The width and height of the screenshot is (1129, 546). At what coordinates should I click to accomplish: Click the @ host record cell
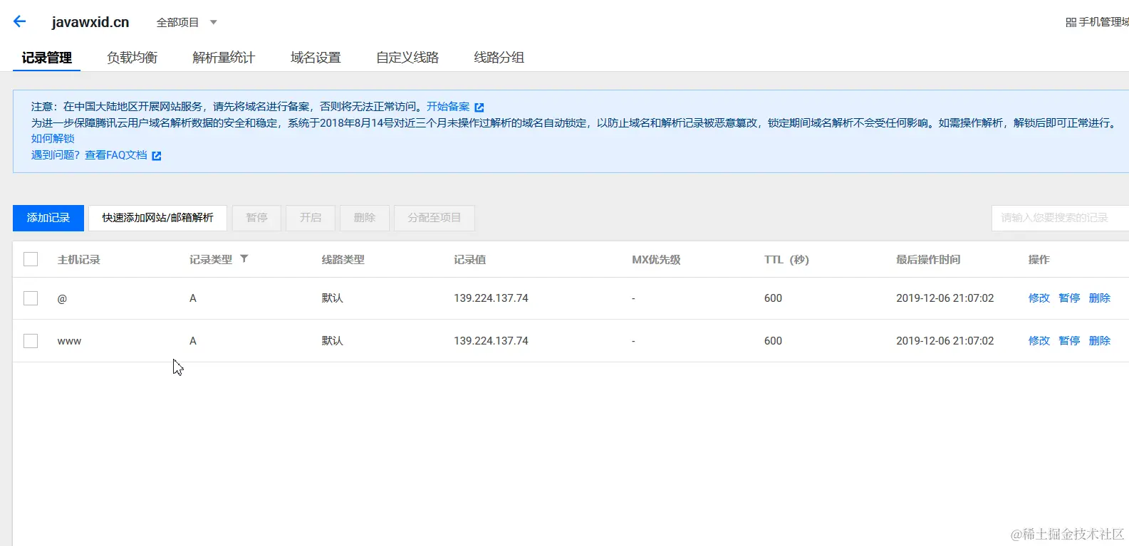coord(62,299)
